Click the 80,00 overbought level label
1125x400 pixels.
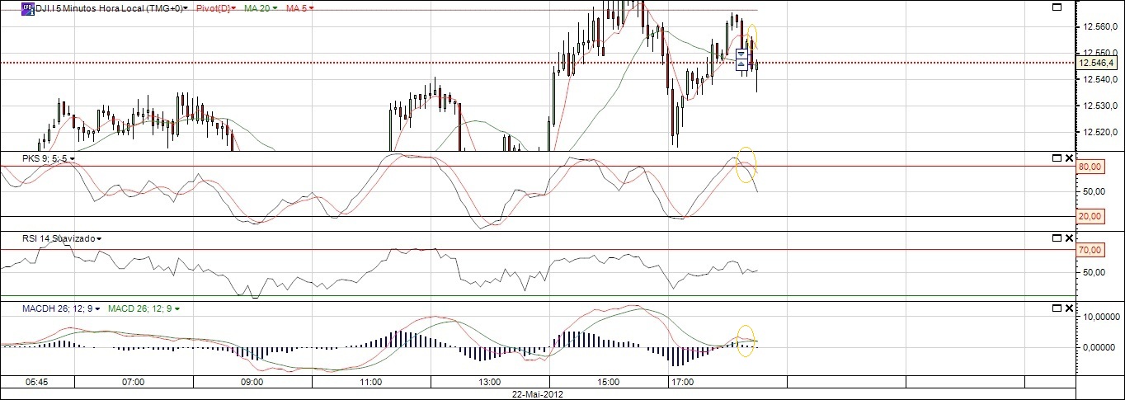[x=1091, y=167]
